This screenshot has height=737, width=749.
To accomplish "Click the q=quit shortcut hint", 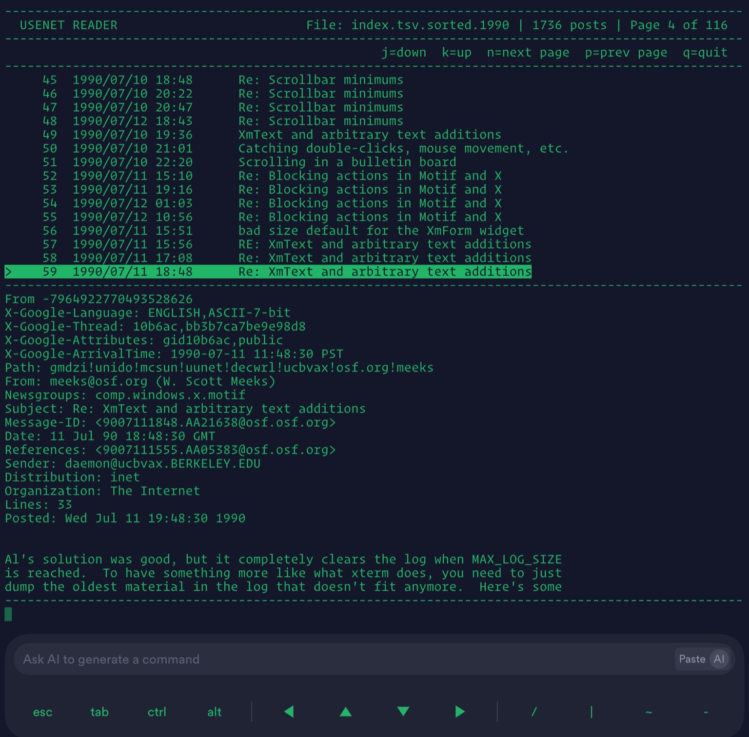I will pyautogui.click(x=704, y=52).
